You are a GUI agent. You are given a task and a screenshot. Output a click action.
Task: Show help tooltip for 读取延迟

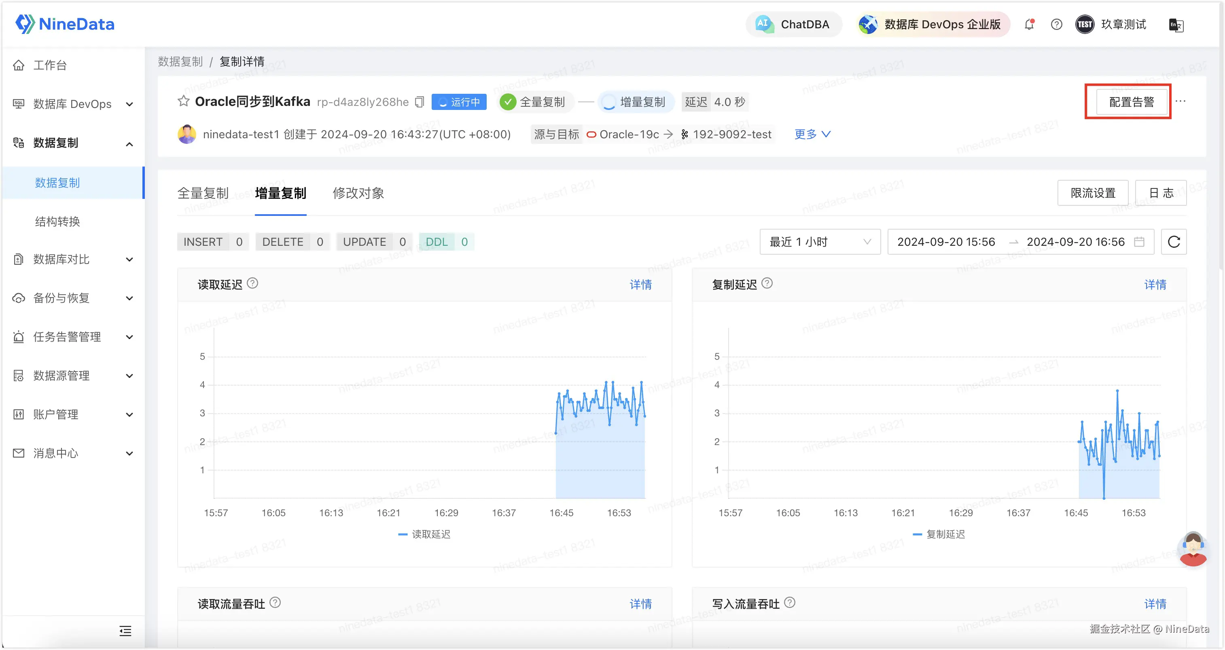pyautogui.click(x=252, y=283)
